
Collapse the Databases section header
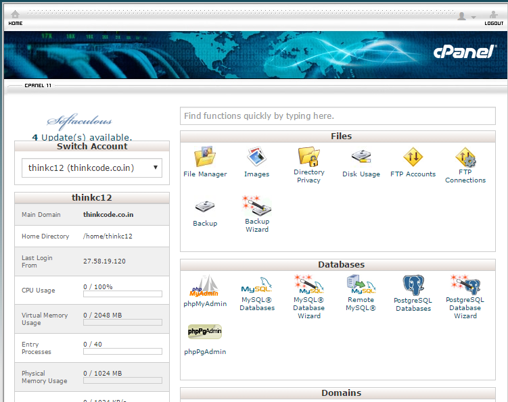tap(338, 265)
